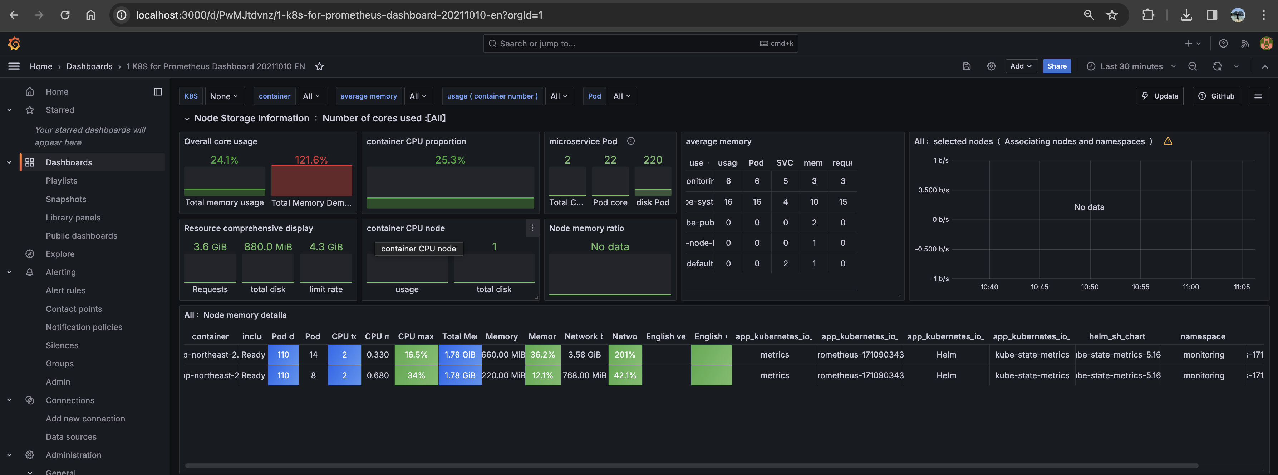The image size is (1278, 475).
Task: Undock the side menu panel
Action: [x=158, y=92]
